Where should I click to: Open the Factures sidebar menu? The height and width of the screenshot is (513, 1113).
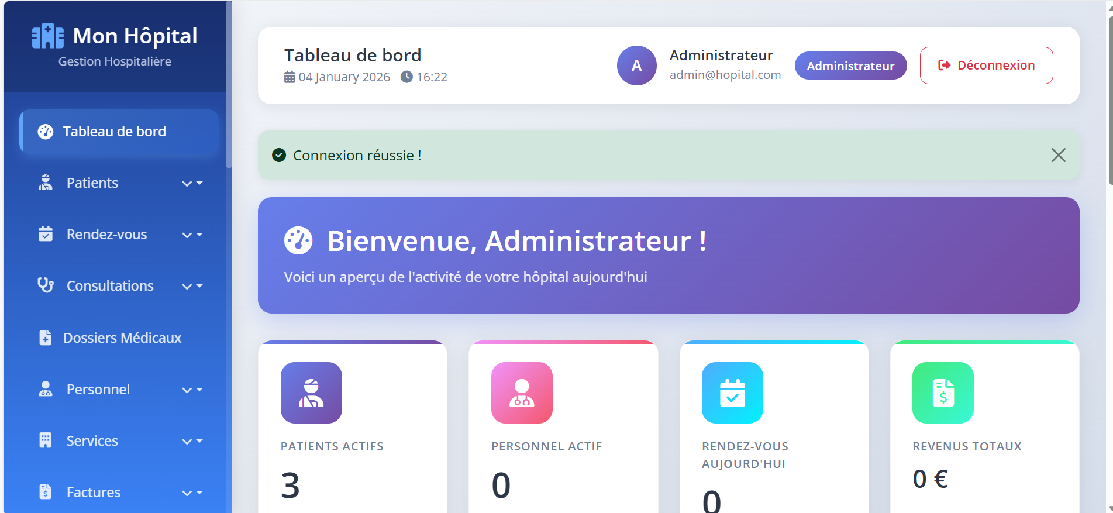pyautogui.click(x=94, y=493)
